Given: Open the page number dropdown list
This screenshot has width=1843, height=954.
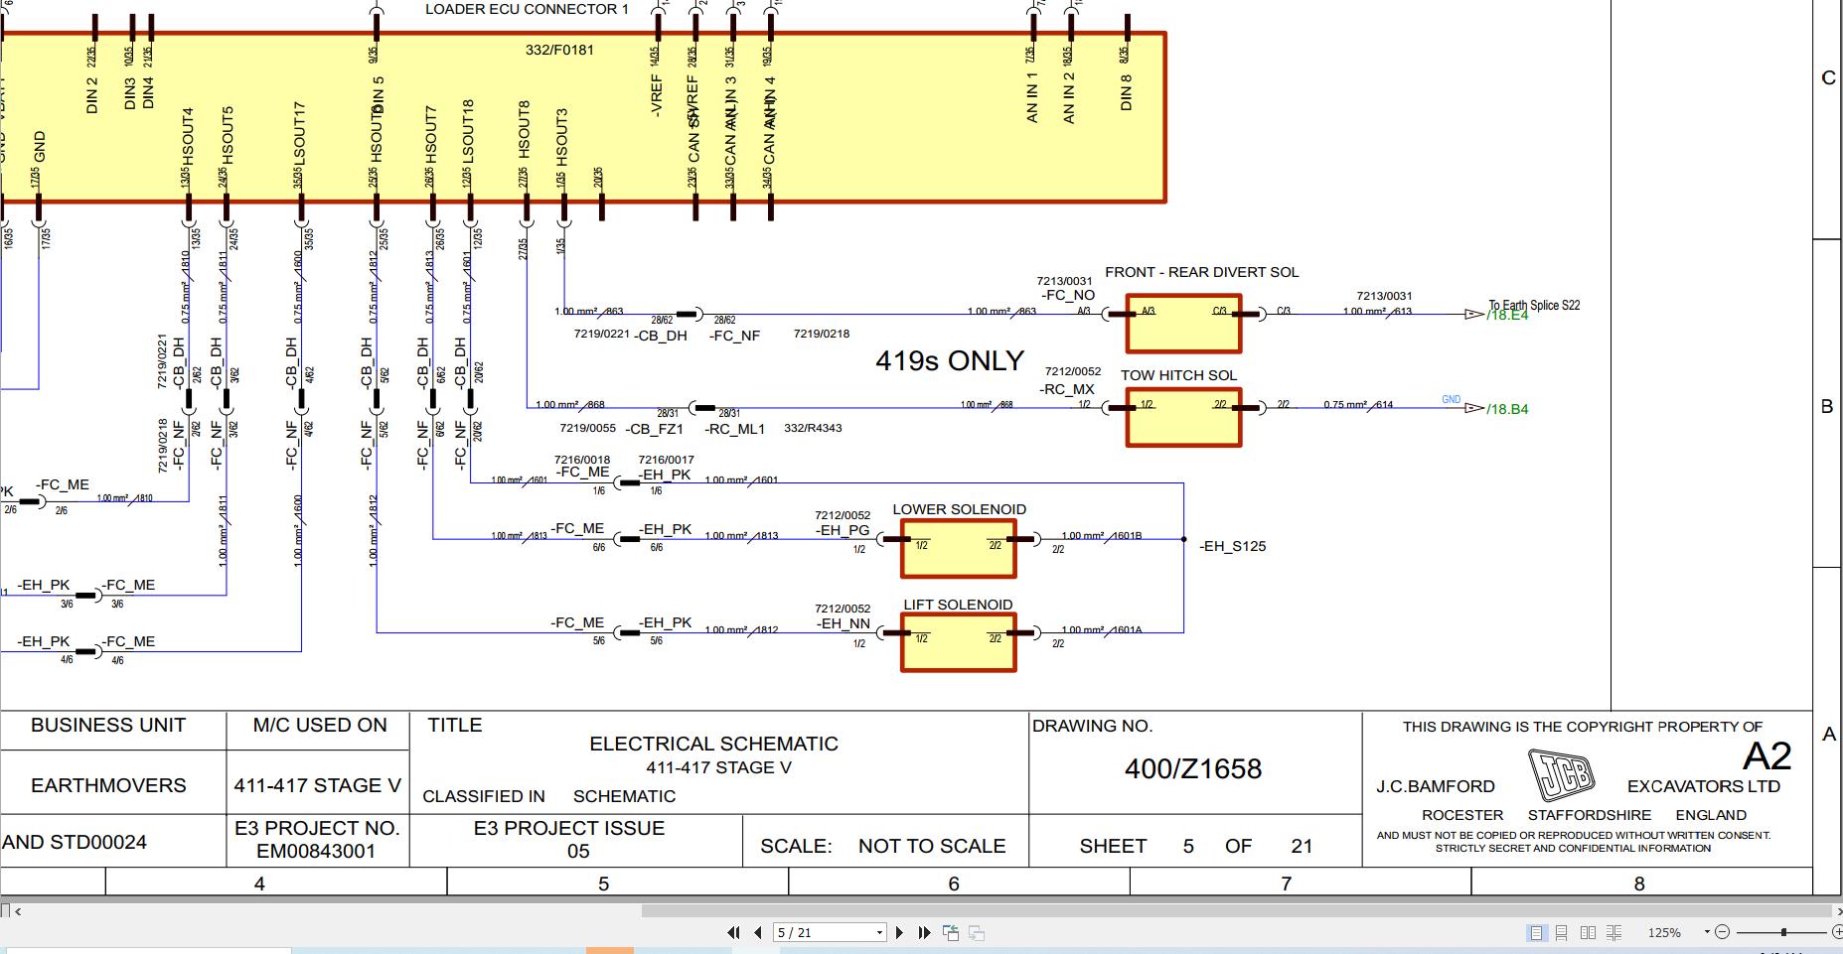Looking at the screenshot, I should 879,933.
